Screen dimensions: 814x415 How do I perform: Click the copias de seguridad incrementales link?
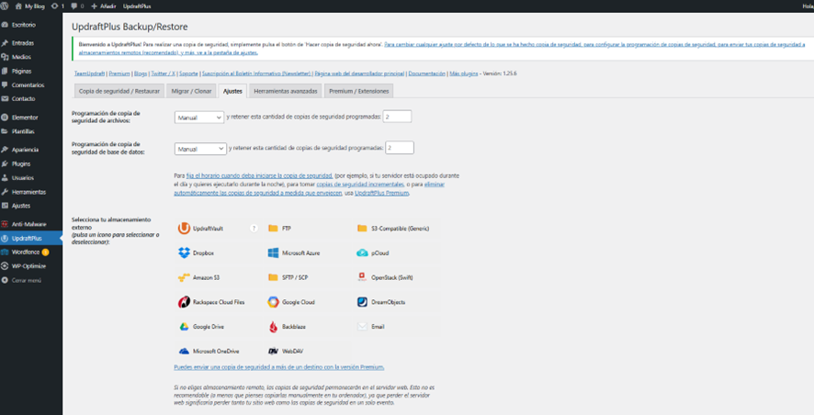click(x=360, y=185)
